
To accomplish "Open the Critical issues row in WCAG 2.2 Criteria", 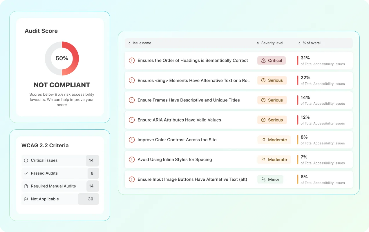I will 60,160.
